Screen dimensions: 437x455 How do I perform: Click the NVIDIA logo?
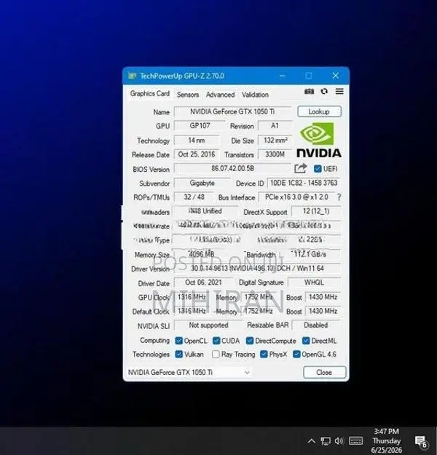coord(319,140)
